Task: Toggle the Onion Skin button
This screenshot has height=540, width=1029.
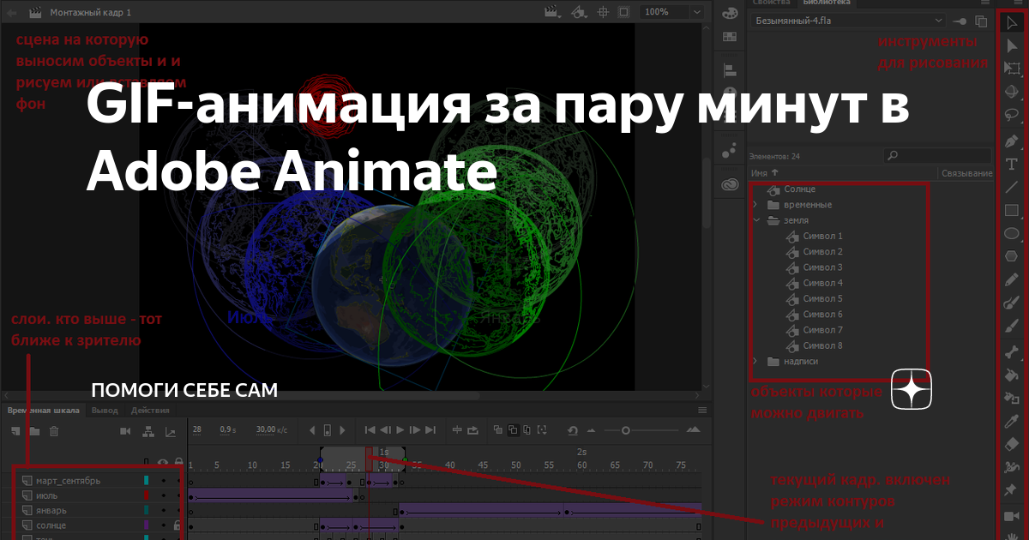Action: tap(498, 430)
